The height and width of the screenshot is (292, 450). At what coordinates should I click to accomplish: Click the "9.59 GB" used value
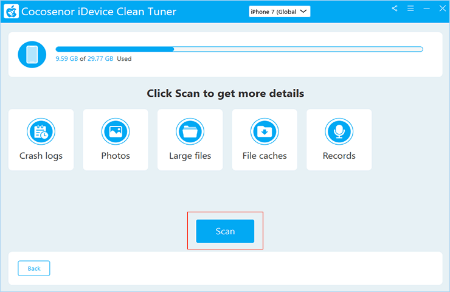(x=66, y=58)
